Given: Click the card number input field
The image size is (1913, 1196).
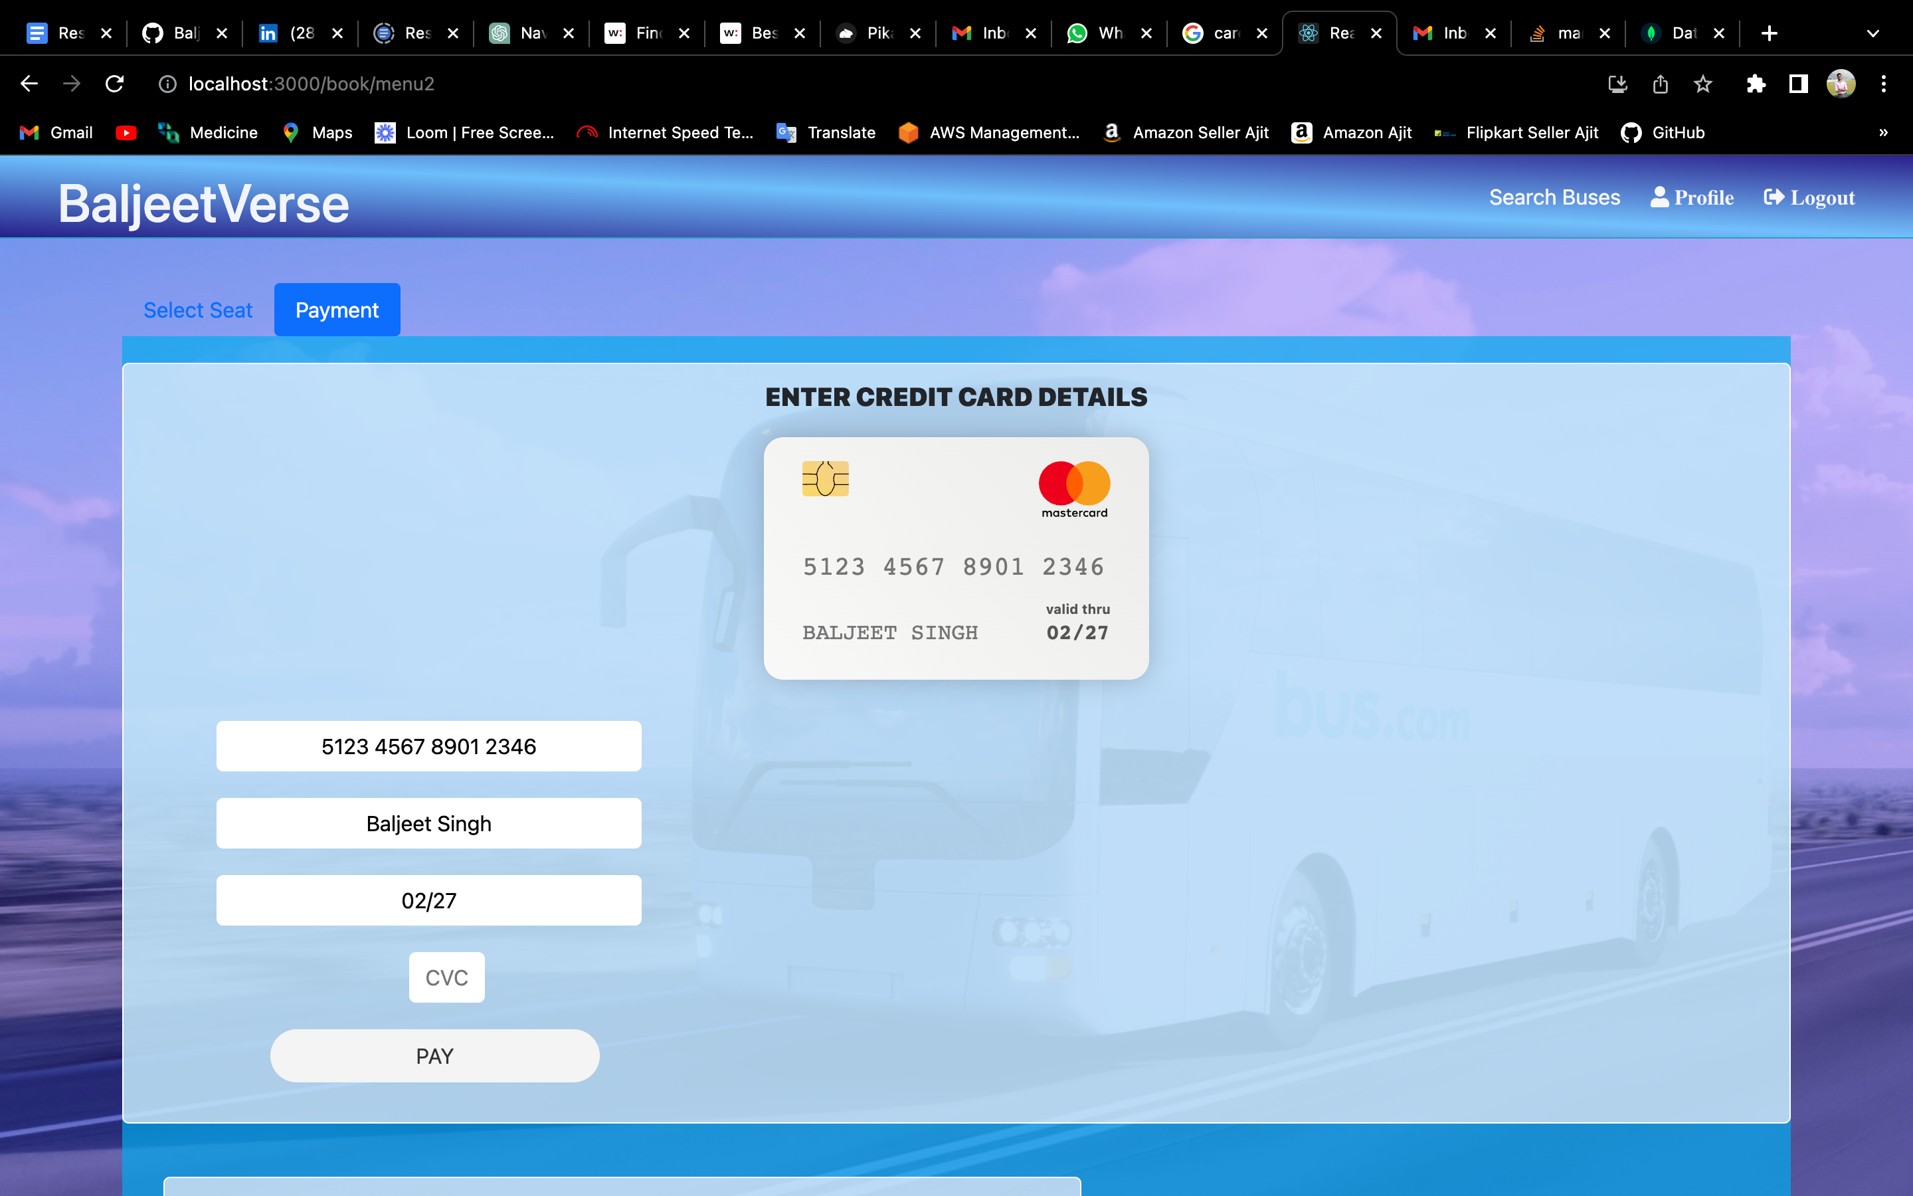Looking at the screenshot, I should click(x=428, y=746).
